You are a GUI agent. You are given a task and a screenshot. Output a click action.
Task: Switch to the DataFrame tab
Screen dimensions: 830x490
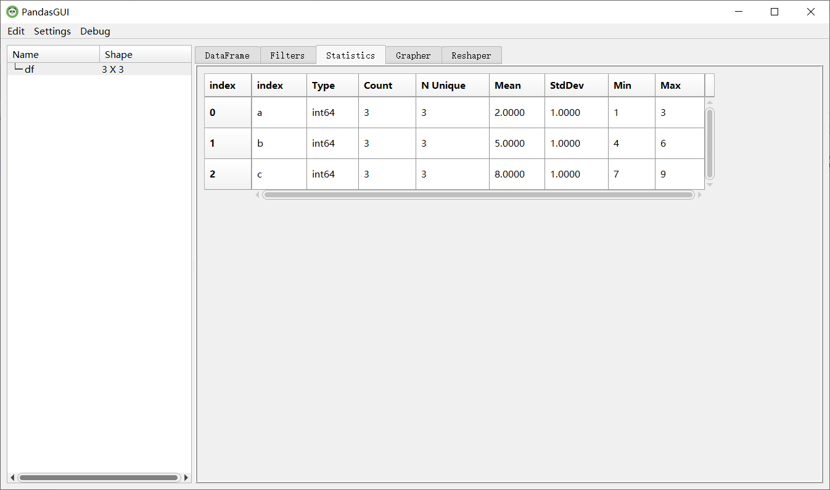[x=228, y=55]
